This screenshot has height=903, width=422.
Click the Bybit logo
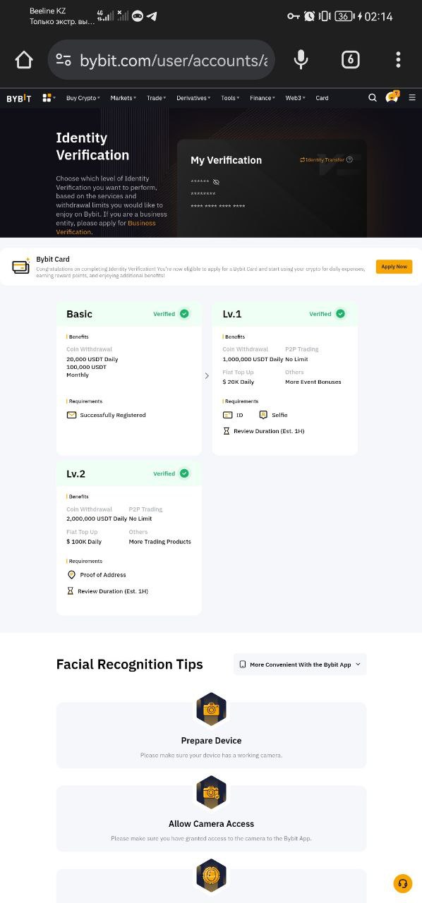tap(19, 98)
